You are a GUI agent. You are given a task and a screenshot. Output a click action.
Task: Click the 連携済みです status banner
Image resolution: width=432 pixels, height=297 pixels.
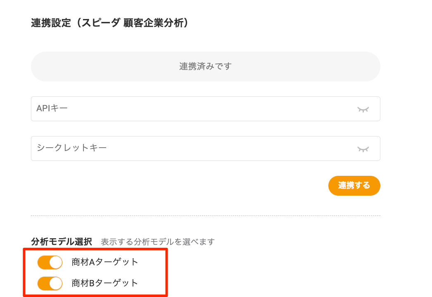click(205, 67)
